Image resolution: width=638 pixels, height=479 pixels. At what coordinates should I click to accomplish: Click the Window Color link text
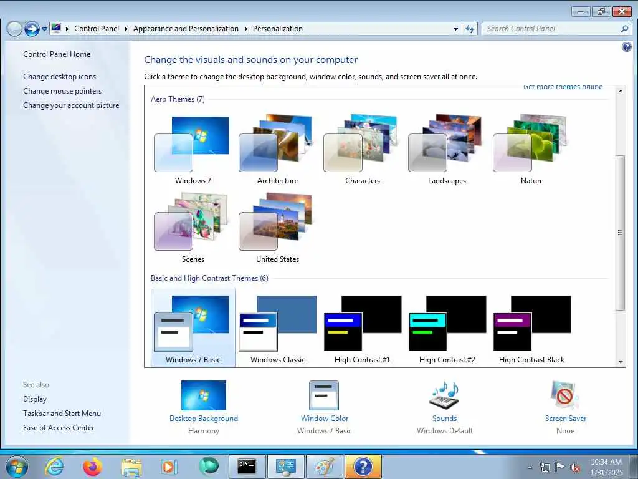[x=324, y=419]
